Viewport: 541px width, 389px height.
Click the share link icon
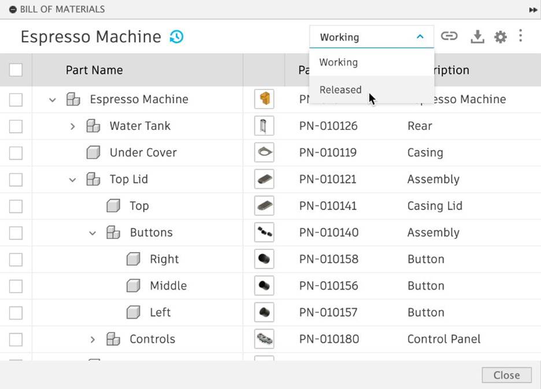pos(449,36)
